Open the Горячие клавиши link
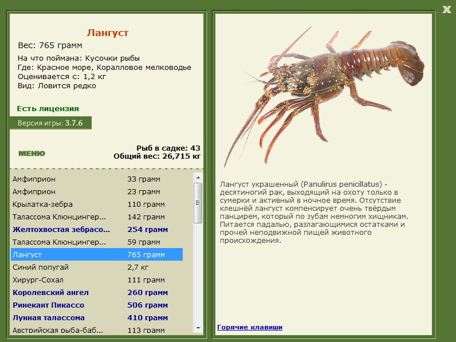The width and height of the screenshot is (456, 342). click(250, 327)
